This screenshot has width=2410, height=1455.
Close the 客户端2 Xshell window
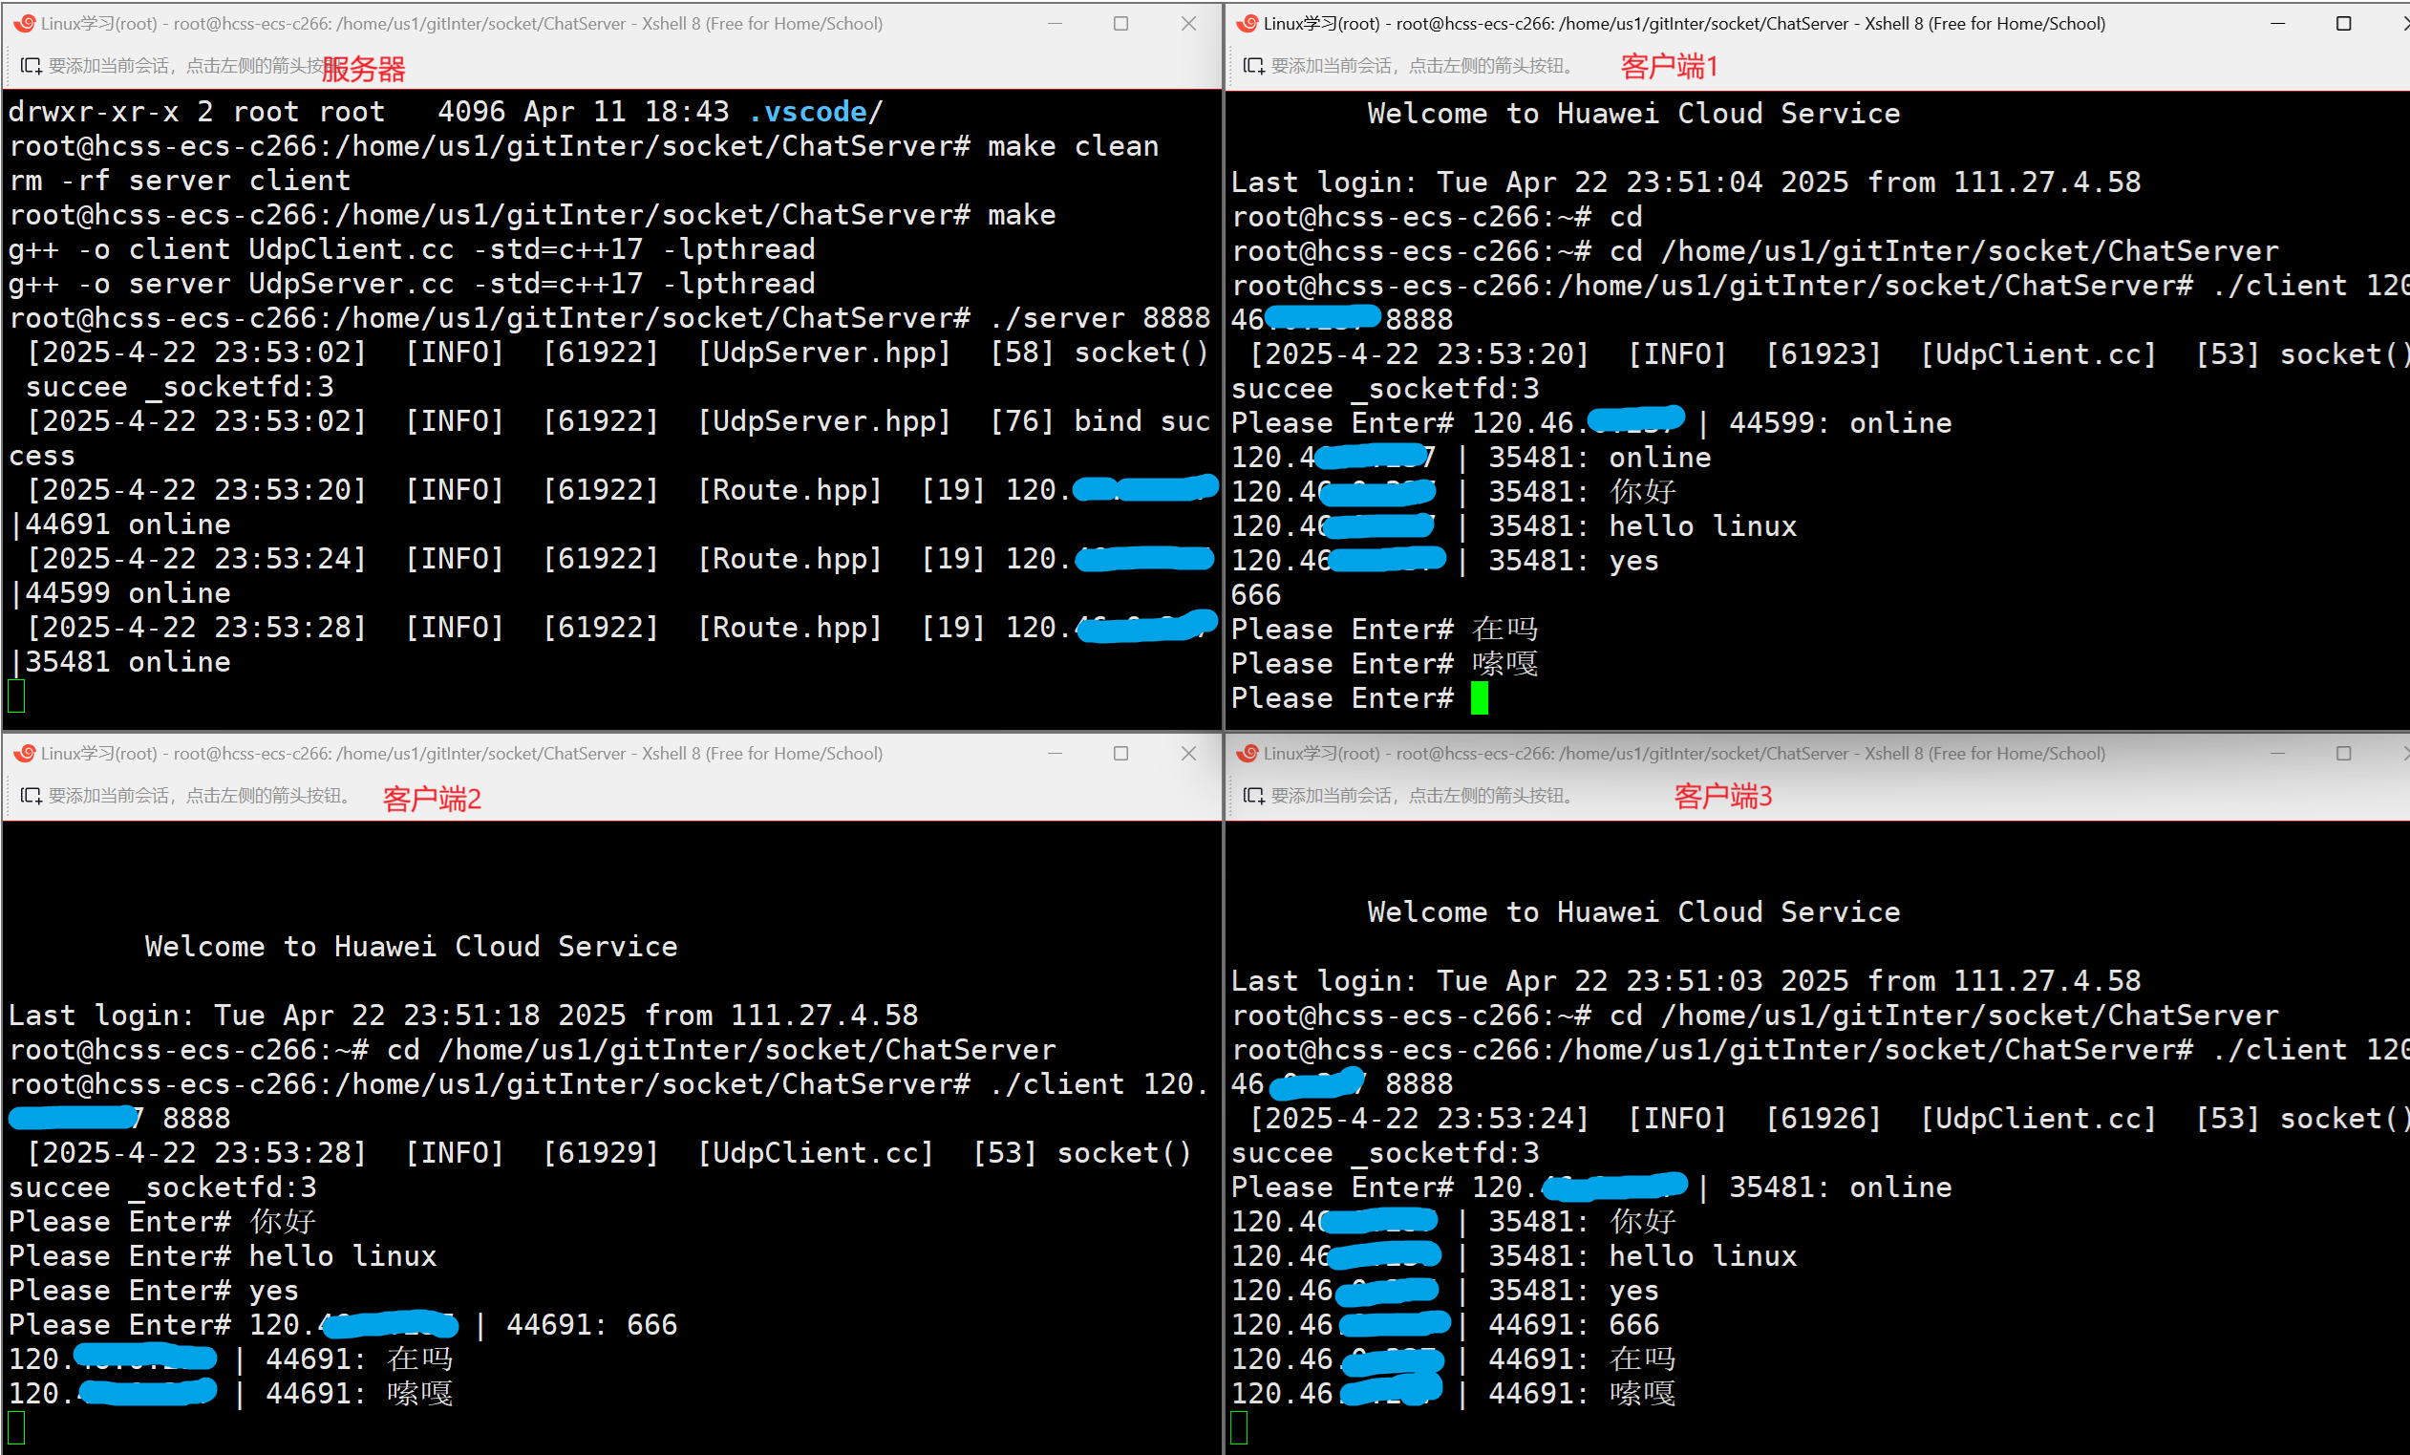[1188, 754]
